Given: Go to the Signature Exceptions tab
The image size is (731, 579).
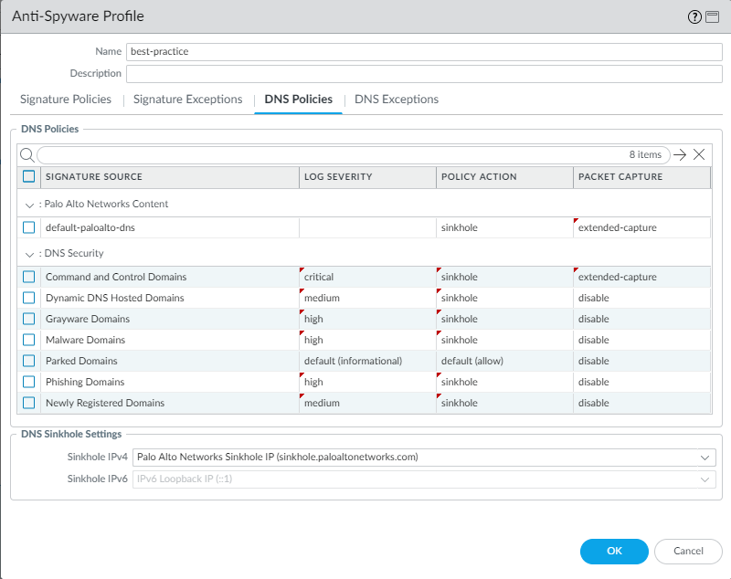Looking at the screenshot, I should pos(187,100).
